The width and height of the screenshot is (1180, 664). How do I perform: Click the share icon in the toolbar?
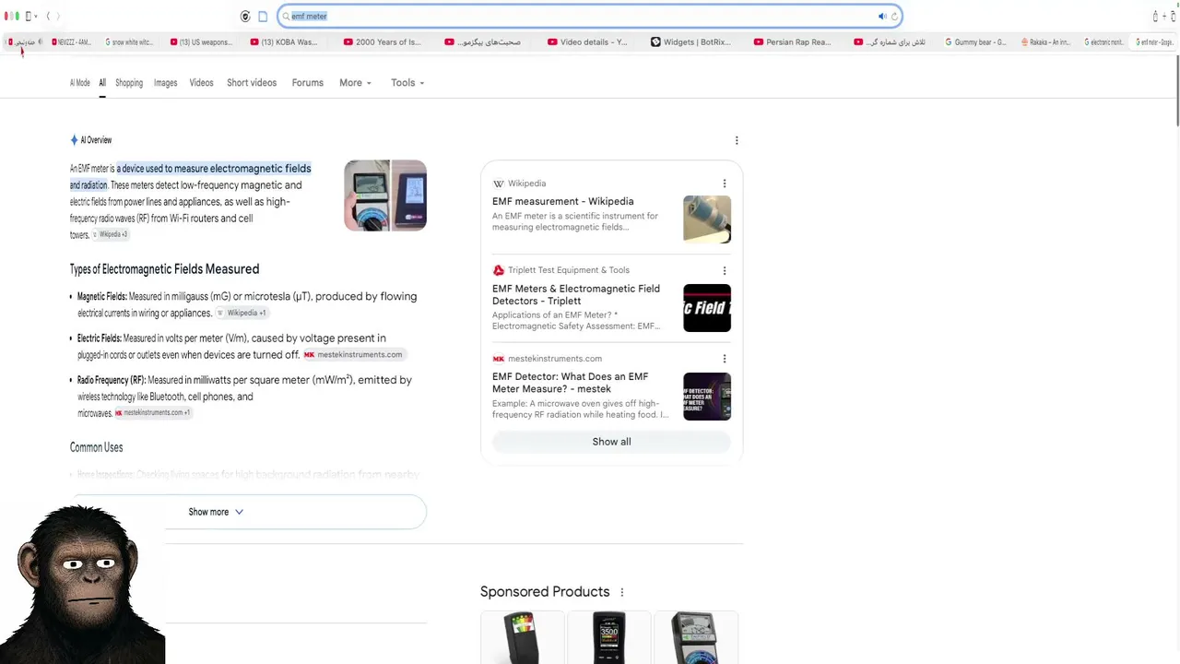1155,16
